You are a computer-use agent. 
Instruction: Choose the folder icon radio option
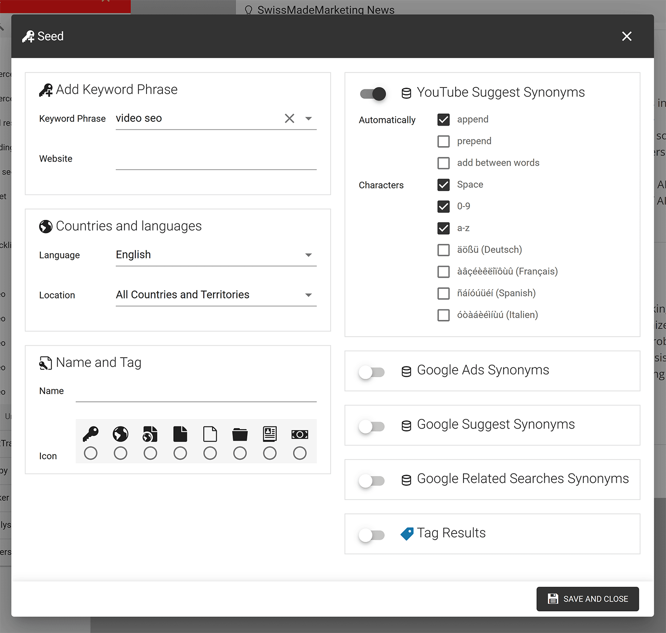(240, 453)
